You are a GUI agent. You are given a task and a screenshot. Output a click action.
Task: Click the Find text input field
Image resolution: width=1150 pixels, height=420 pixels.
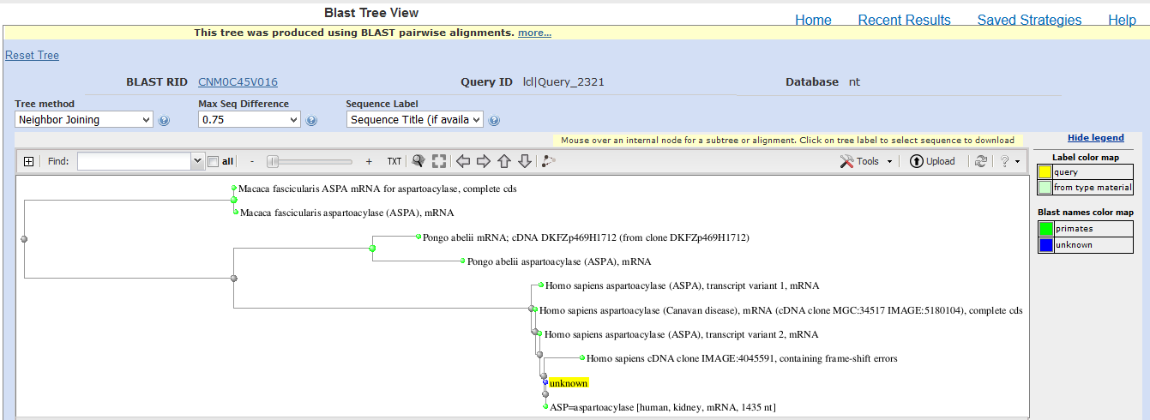(134, 161)
